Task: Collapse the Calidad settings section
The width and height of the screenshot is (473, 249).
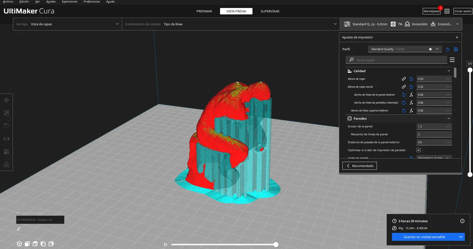Action: tap(449, 71)
